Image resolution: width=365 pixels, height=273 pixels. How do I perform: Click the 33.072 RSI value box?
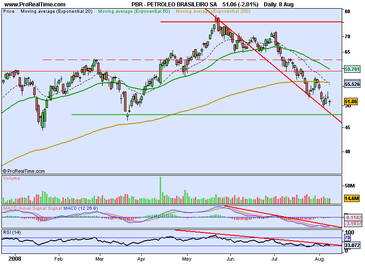352,245
